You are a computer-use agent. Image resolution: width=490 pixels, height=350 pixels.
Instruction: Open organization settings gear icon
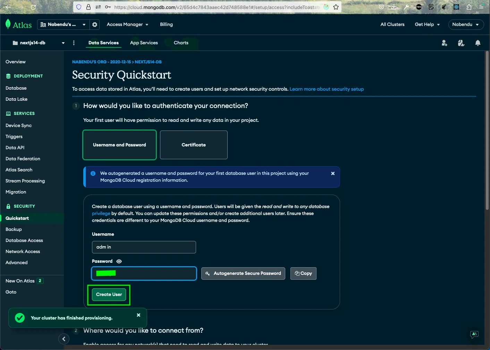point(94,25)
